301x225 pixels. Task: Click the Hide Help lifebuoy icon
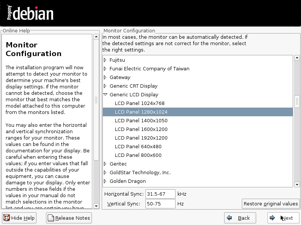click(x=6, y=218)
